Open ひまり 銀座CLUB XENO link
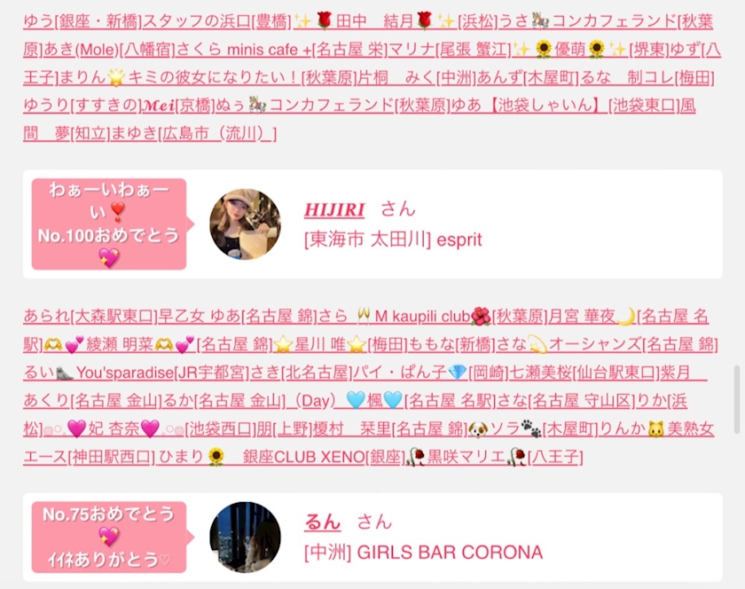 [262, 457]
